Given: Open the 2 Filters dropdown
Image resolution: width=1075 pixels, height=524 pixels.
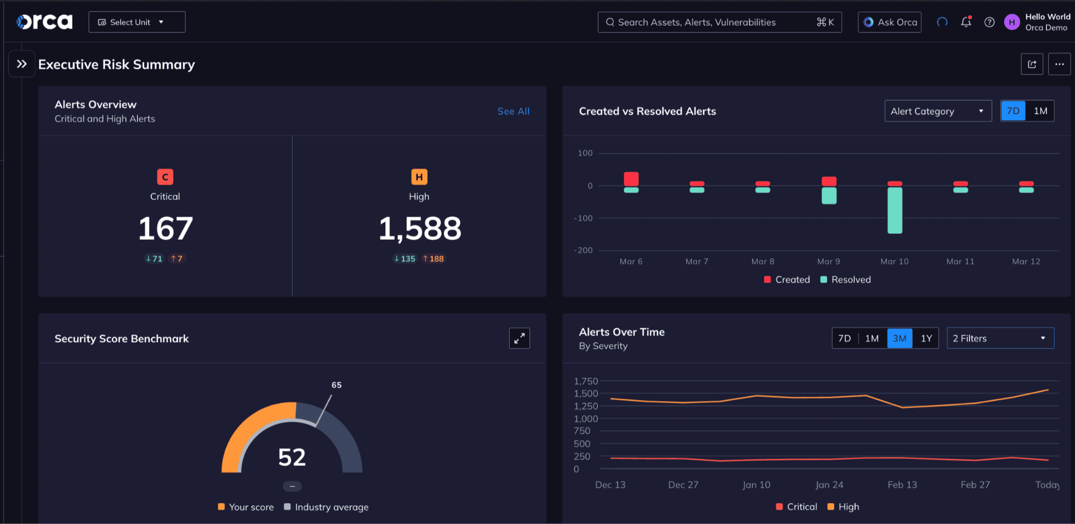Looking at the screenshot, I should pos(1000,338).
